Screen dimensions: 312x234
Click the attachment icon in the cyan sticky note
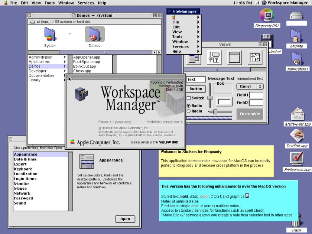(x=247, y=196)
